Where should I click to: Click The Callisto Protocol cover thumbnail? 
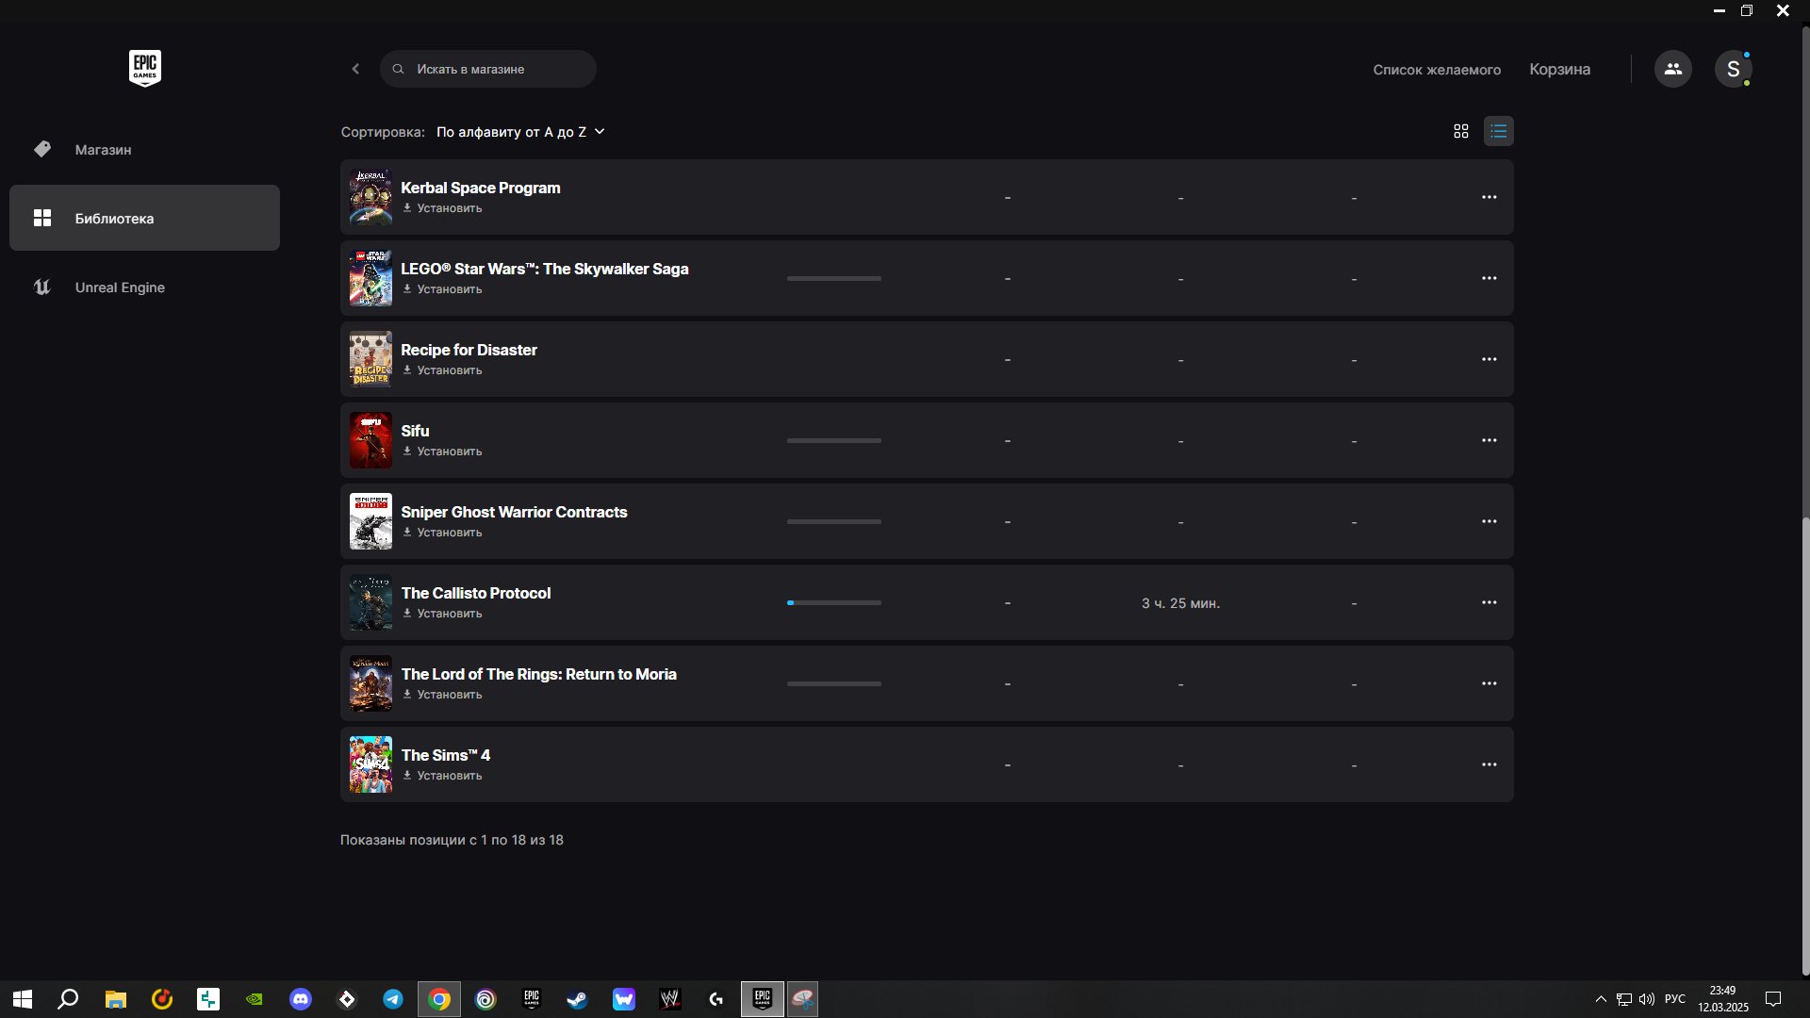[x=370, y=602]
